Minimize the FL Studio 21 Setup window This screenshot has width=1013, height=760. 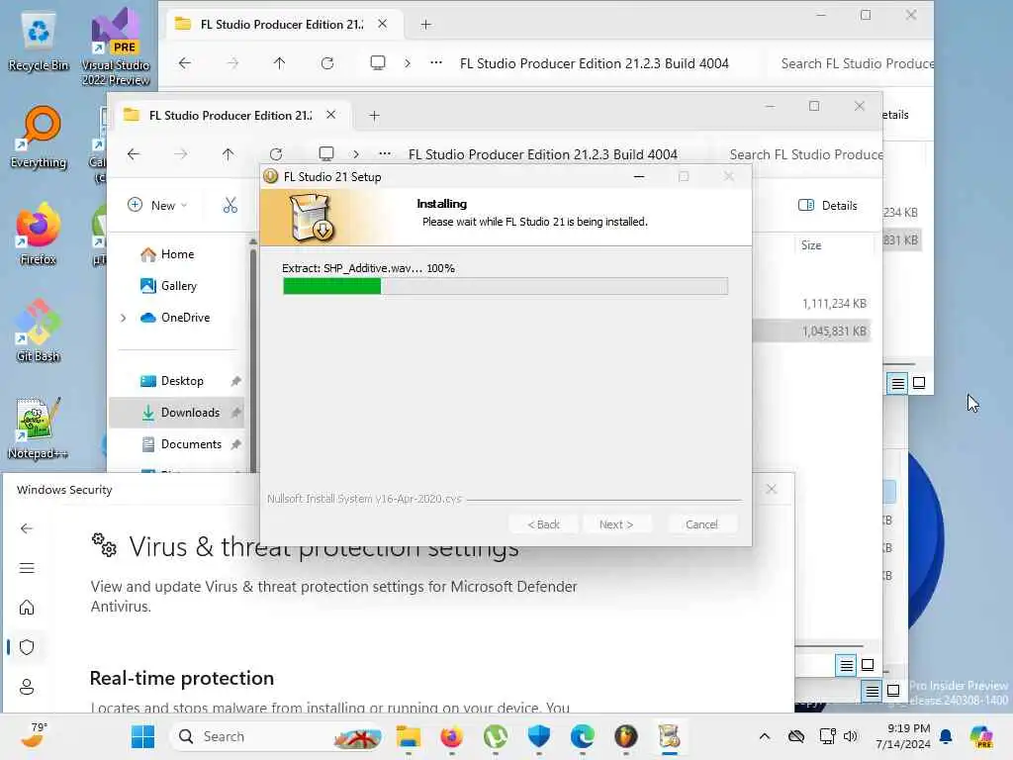[x=639, y=176]
